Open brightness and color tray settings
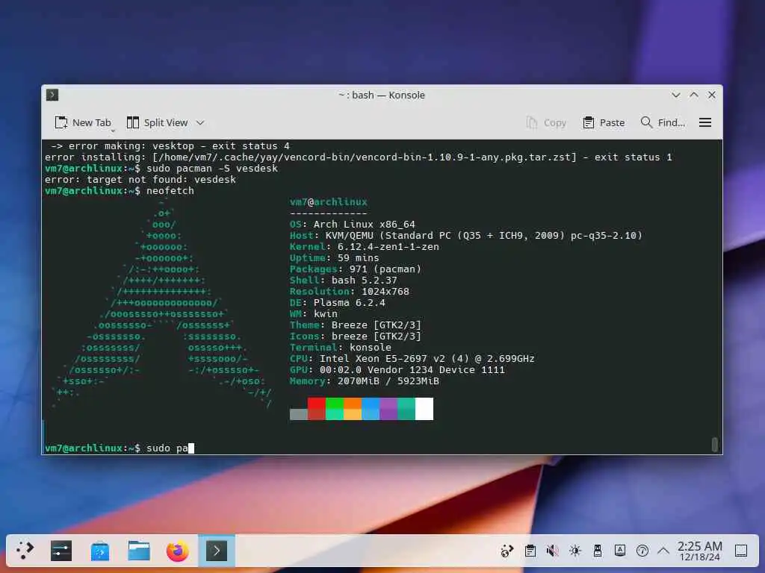The image size is (765, 573). click(575, 551)
